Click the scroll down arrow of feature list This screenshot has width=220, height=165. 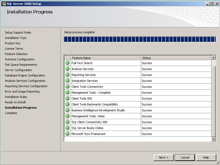(x=213, y=139)
